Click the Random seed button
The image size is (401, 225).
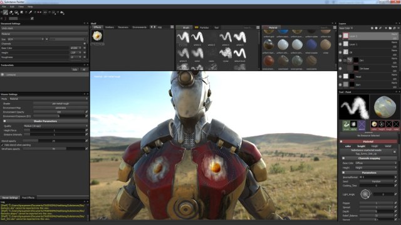(376, 181)
